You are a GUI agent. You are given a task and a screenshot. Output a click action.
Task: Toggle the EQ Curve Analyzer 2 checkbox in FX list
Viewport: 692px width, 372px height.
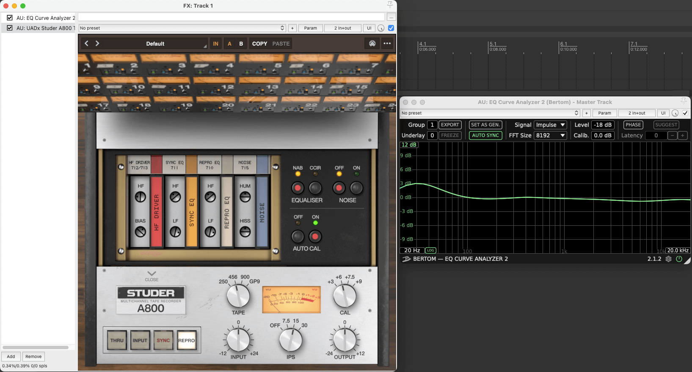(x=10, y=18)
